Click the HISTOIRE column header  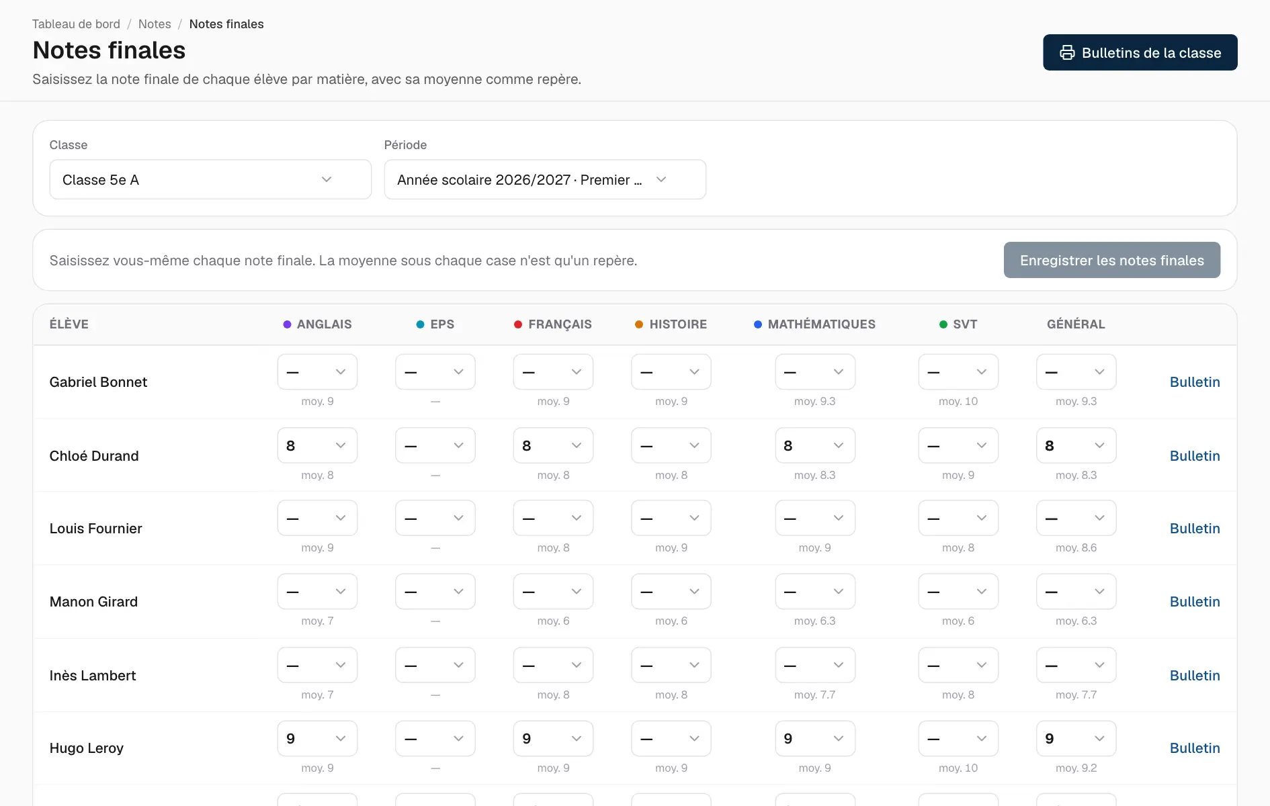coord(671,324)
